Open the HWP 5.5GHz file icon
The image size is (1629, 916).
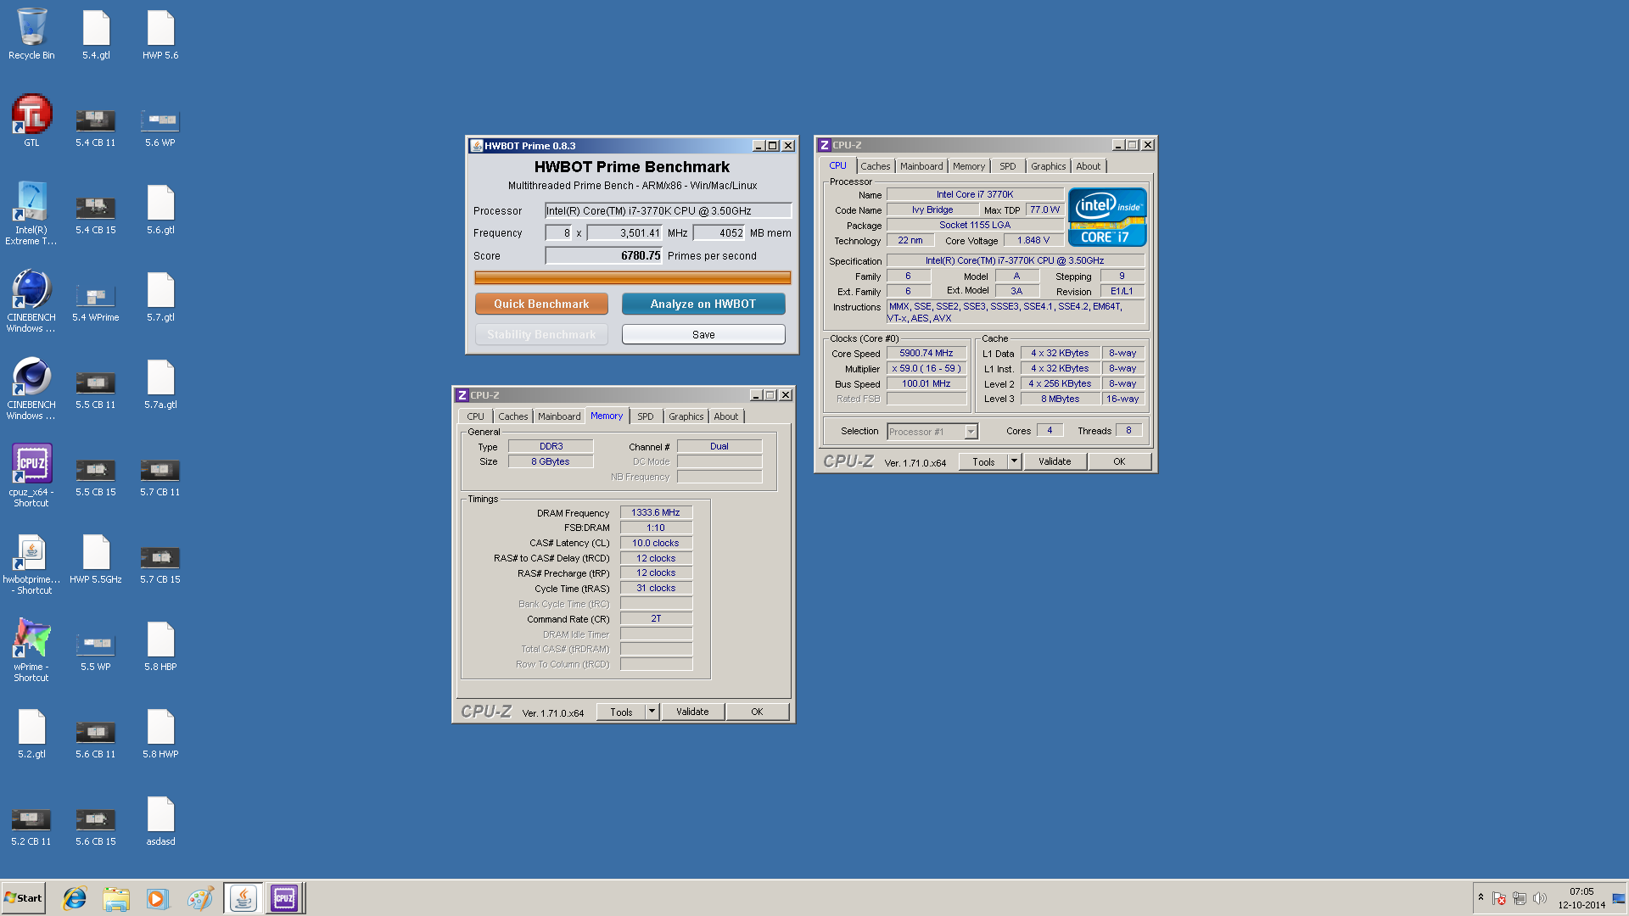tap(96, 559)
